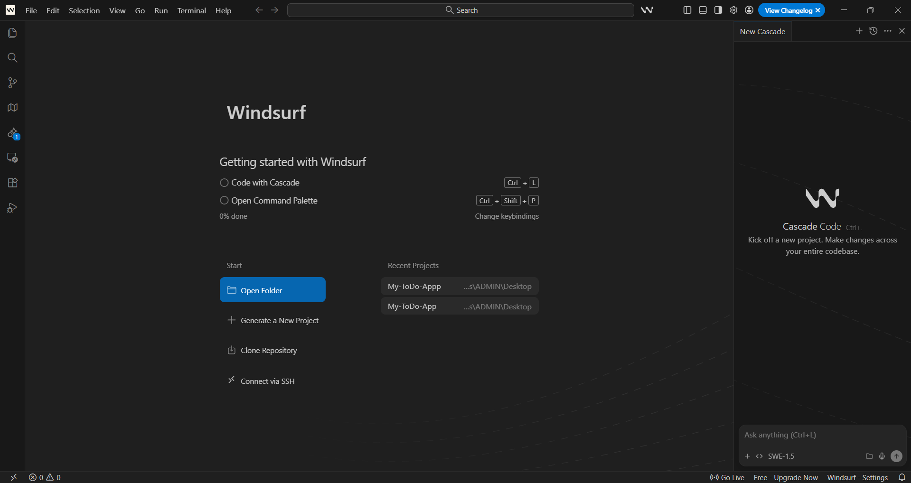Click the Change keybindings link
This screenshot has height=483, width=911.
coord(507,216)
